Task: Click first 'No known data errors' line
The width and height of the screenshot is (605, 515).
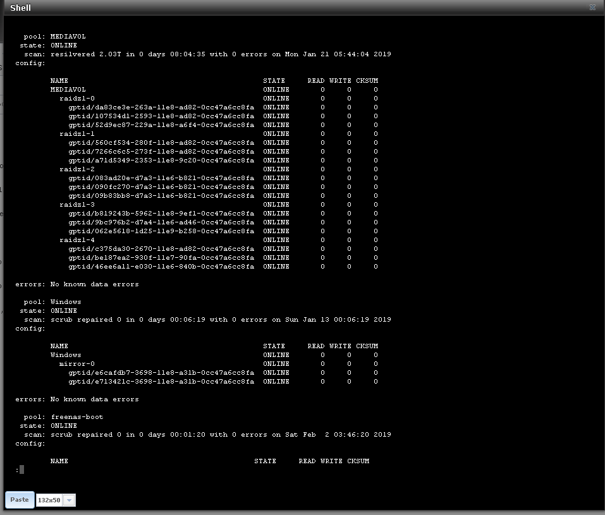Action: [95, 284]
